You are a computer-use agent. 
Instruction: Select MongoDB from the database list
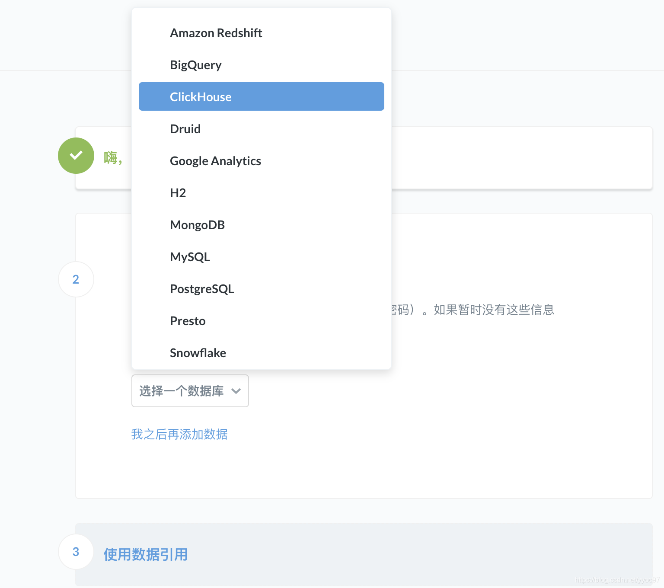261,225
